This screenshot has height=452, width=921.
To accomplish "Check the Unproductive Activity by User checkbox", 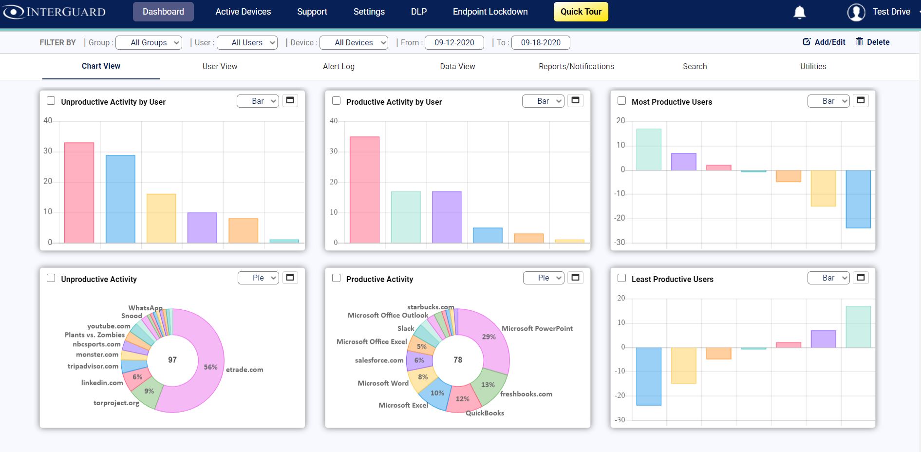I will (x=51, y=101).
